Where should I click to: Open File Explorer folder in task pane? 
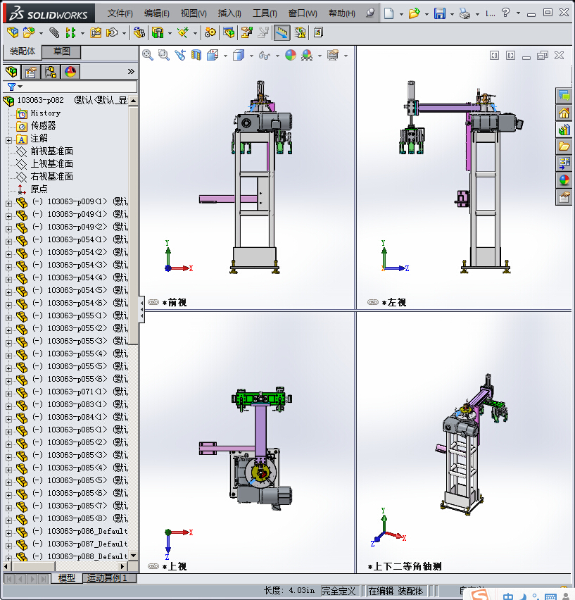tap(564, 146)
